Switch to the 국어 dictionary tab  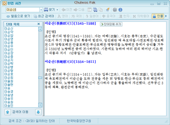[76, 16]
